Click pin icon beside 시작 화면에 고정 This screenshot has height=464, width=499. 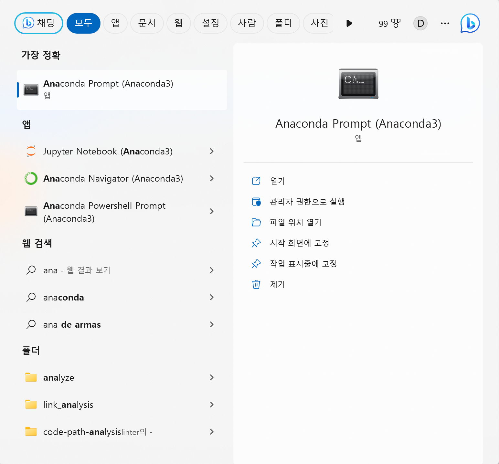tap(256, 243)
